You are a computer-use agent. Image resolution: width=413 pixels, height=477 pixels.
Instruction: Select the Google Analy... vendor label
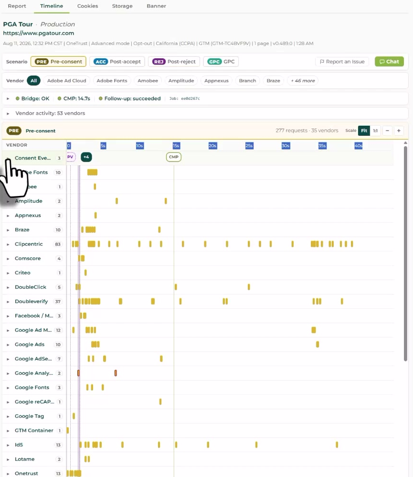coord(34,373)
